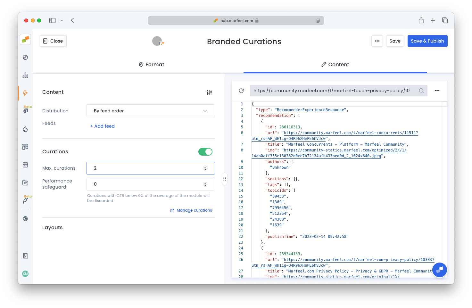472x308 pixels.
Task: Open the three-dots menu beside Save
Action: point(377,41)
